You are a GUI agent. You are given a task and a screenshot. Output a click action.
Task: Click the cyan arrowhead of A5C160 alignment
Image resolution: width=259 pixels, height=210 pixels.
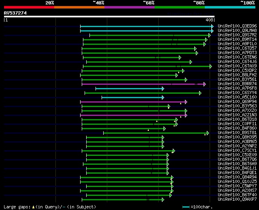coord(163,98)
